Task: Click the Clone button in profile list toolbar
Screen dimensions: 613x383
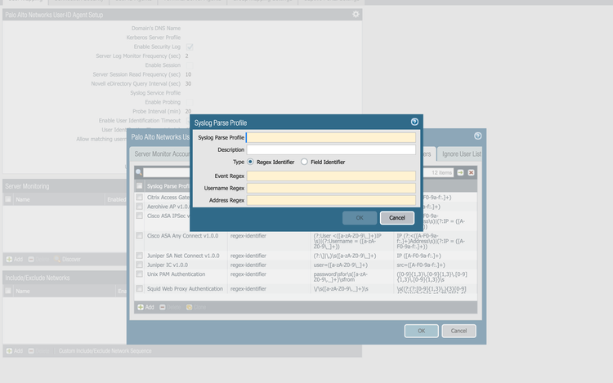Action: coord(196,307)
